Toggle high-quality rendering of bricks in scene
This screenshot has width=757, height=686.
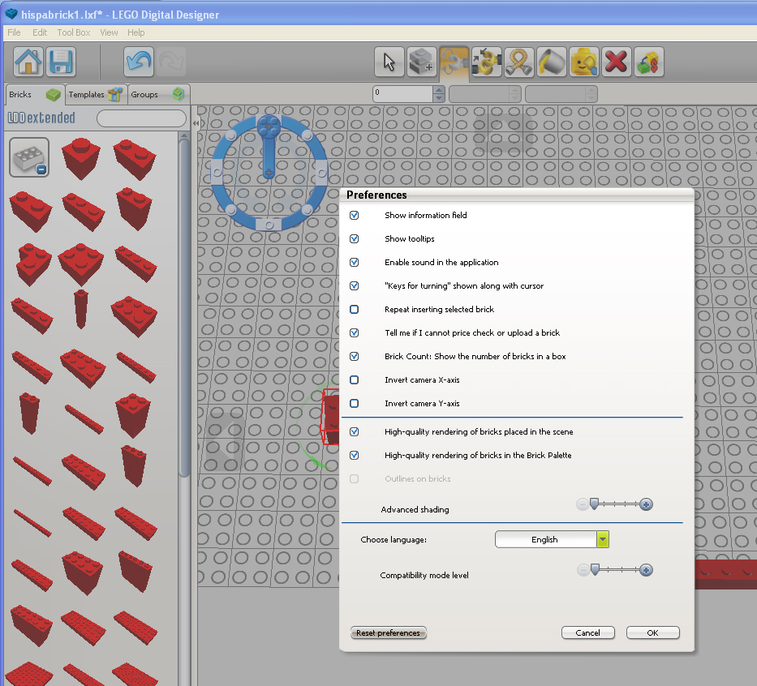point(355,431)
